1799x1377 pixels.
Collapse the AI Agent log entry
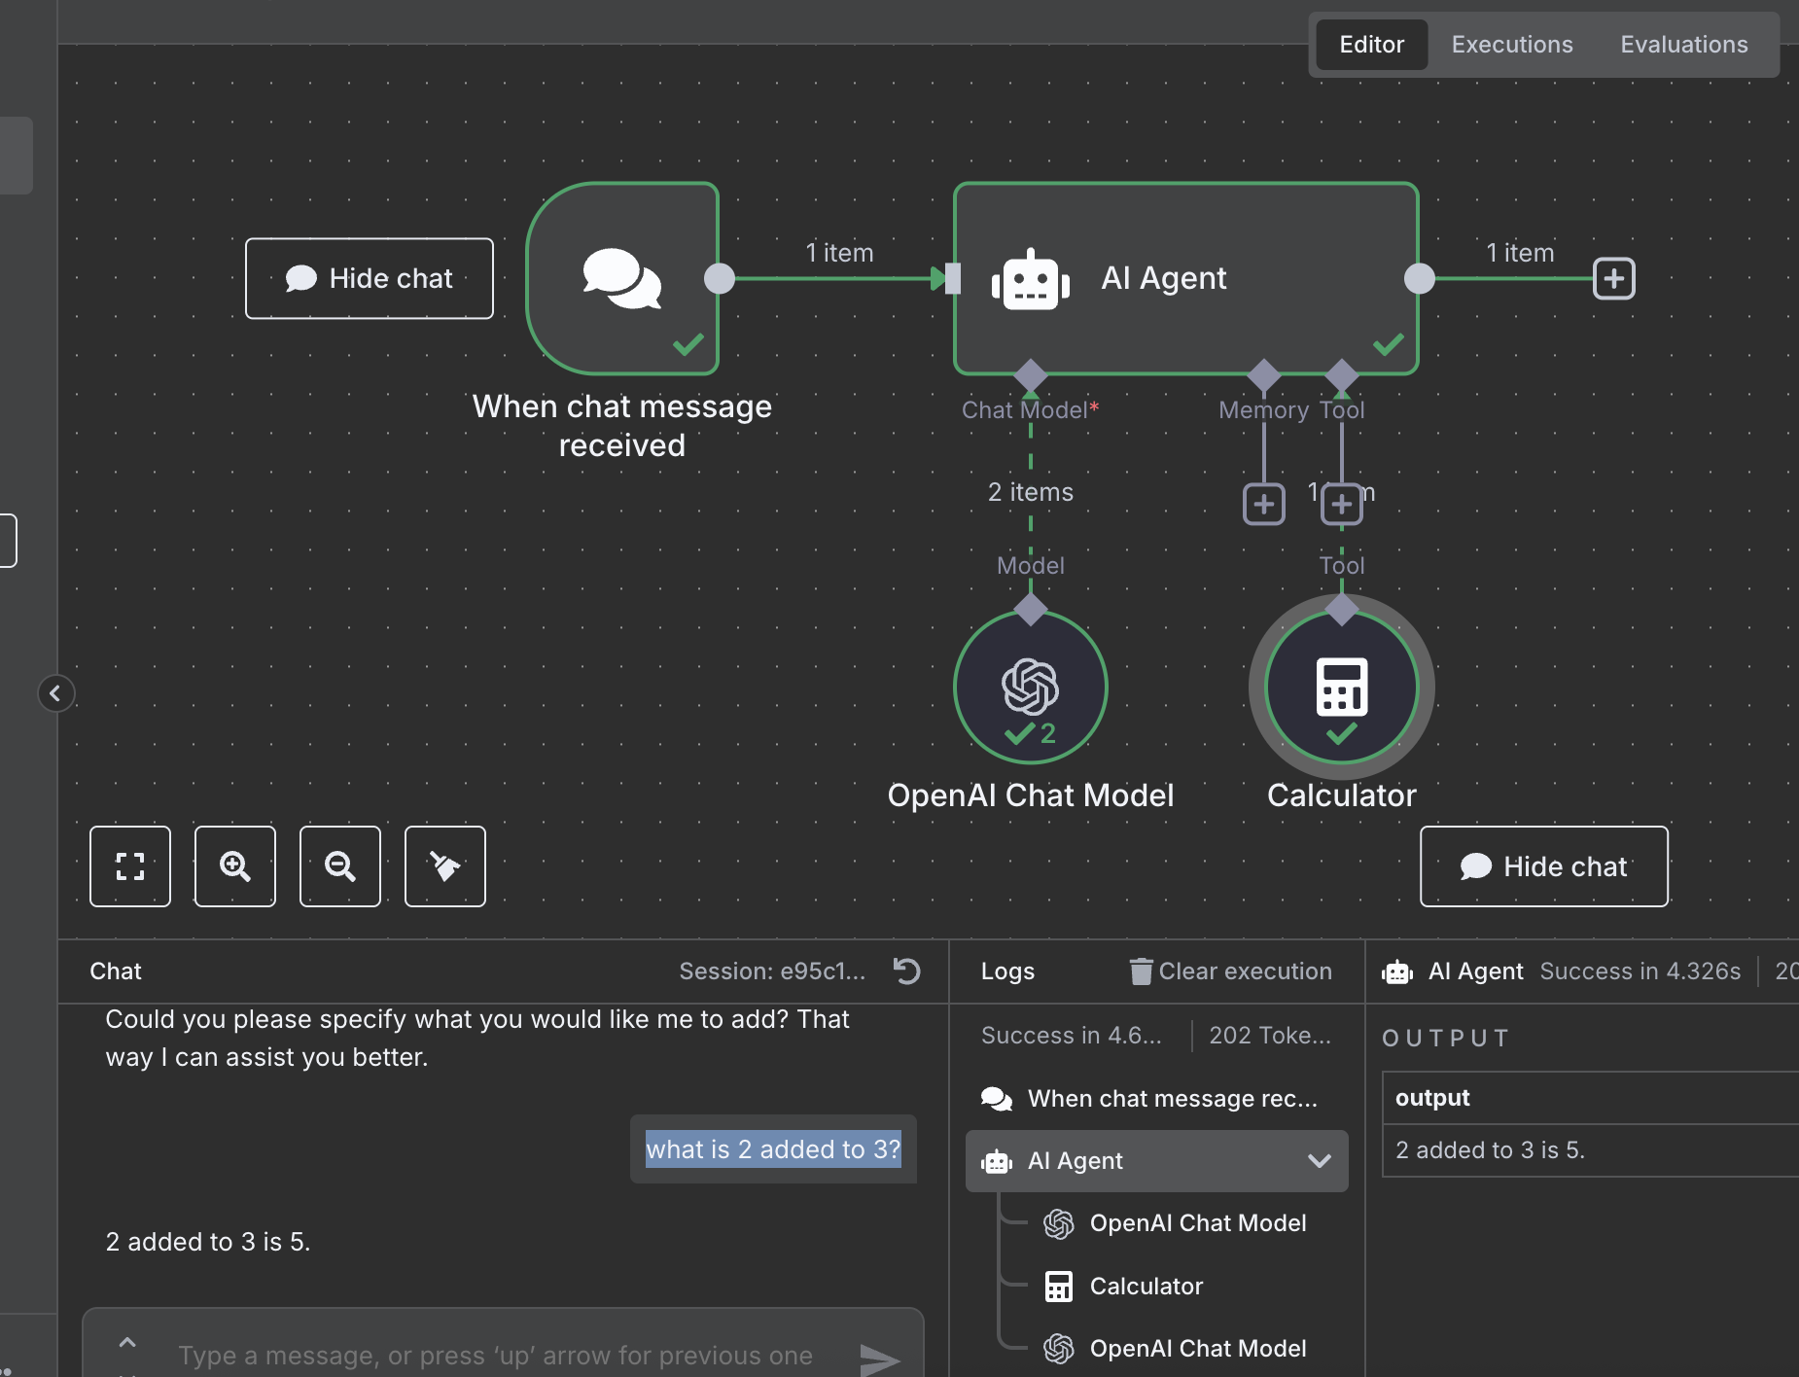click(1320, 1161)
